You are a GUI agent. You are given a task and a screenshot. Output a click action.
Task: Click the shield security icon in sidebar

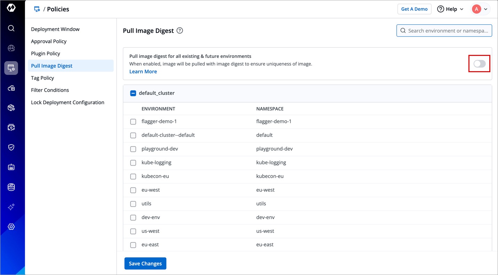pos(11,147)
